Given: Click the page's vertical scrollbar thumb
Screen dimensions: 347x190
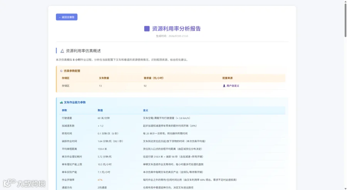Looking at the screenshot, I should [345, 20].
